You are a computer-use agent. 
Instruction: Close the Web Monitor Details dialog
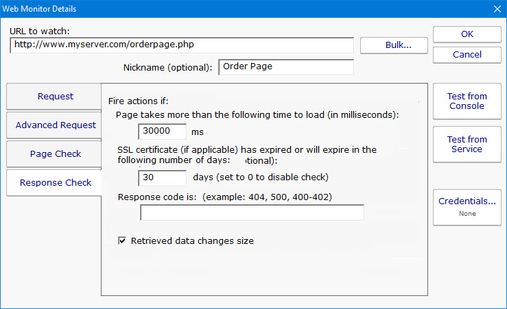pos(497,9)
